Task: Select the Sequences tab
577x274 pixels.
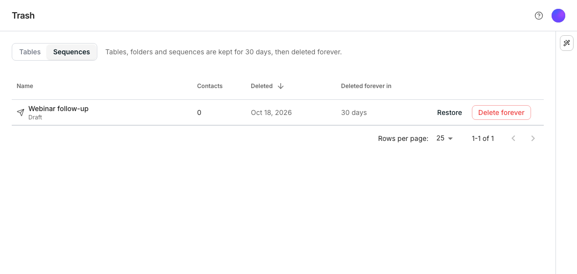Action: (71, 52)
